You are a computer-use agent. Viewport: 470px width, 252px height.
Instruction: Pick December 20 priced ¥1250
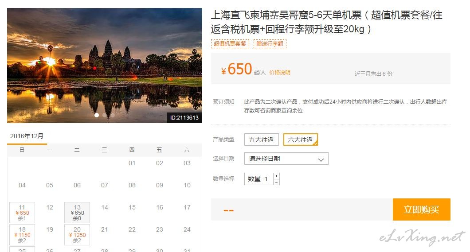(77, 235)
